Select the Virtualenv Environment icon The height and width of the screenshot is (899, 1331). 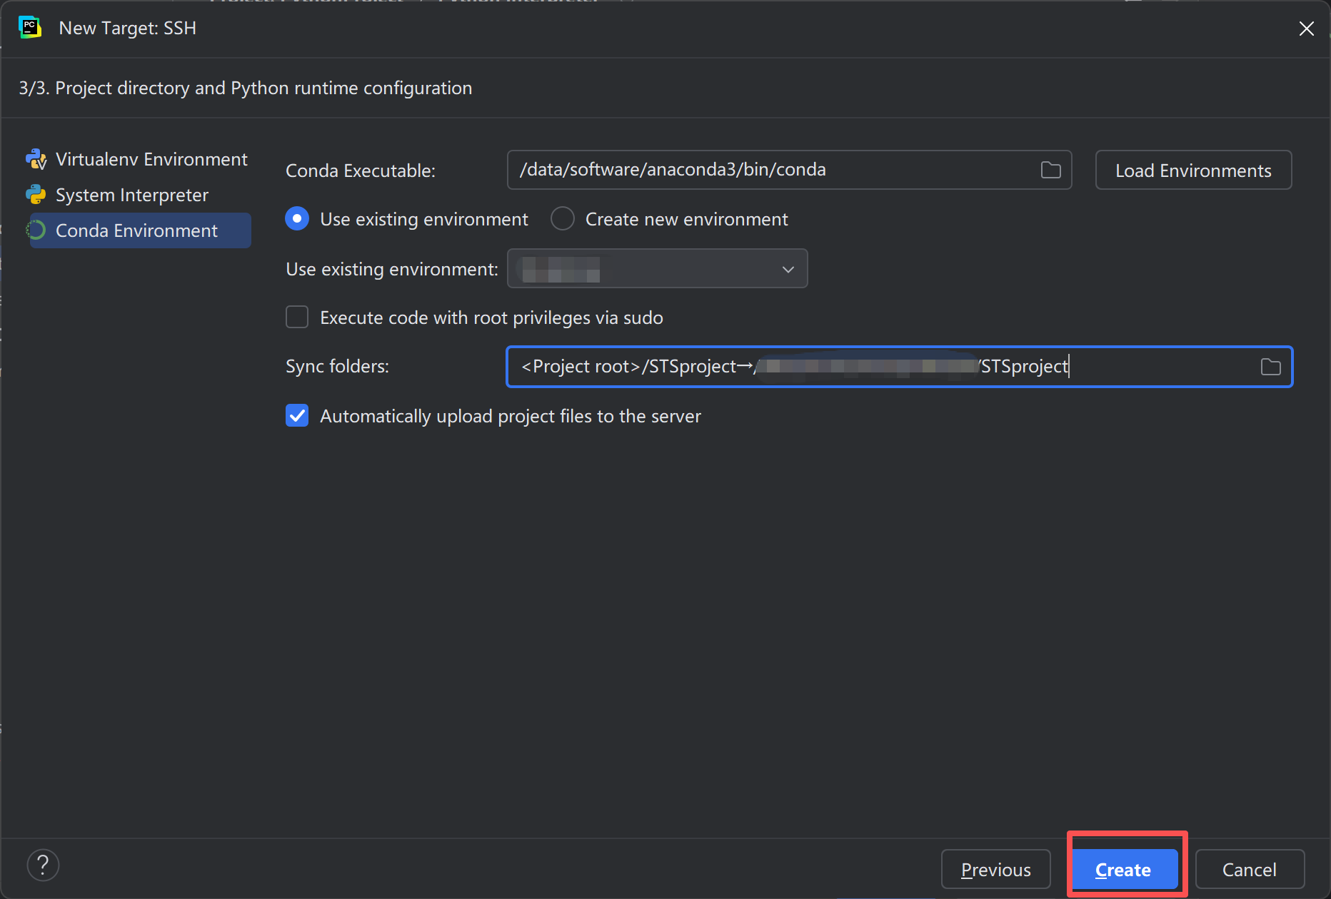tap(36, 158)
